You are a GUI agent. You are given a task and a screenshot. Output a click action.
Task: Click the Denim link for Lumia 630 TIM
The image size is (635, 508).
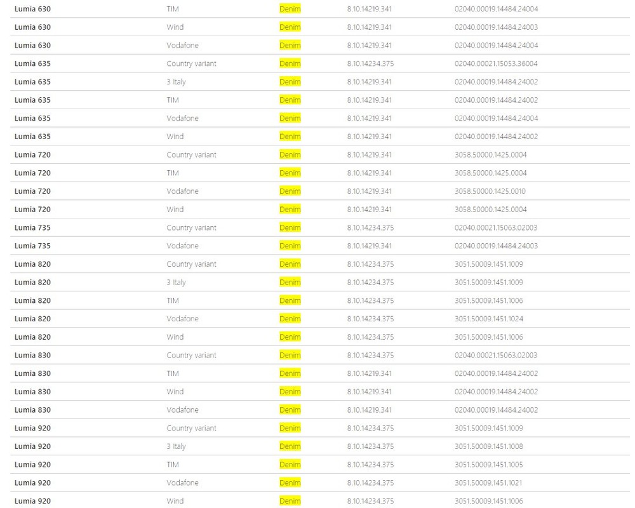coord(290,9)
